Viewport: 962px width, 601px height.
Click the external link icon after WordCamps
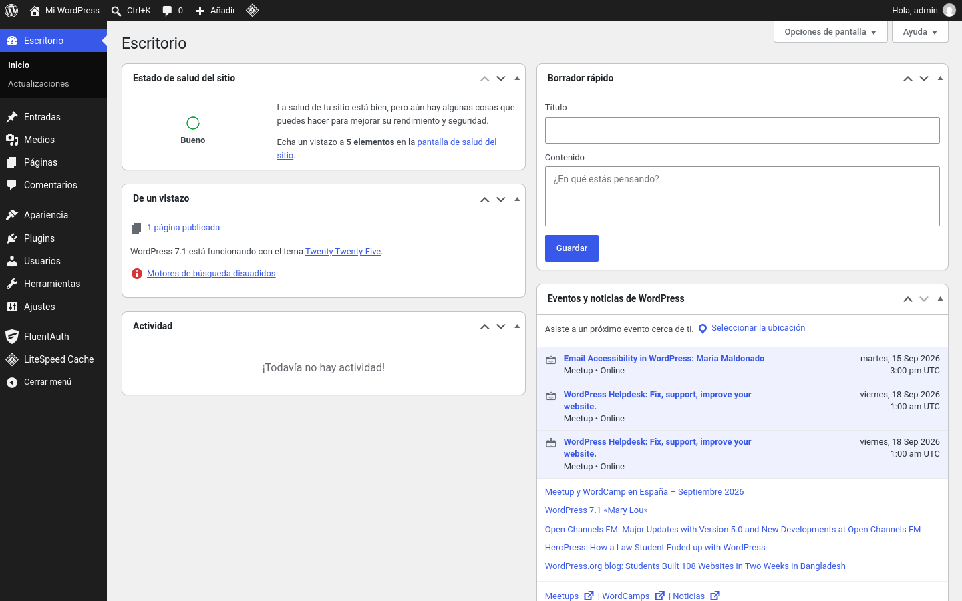[660, 596]
